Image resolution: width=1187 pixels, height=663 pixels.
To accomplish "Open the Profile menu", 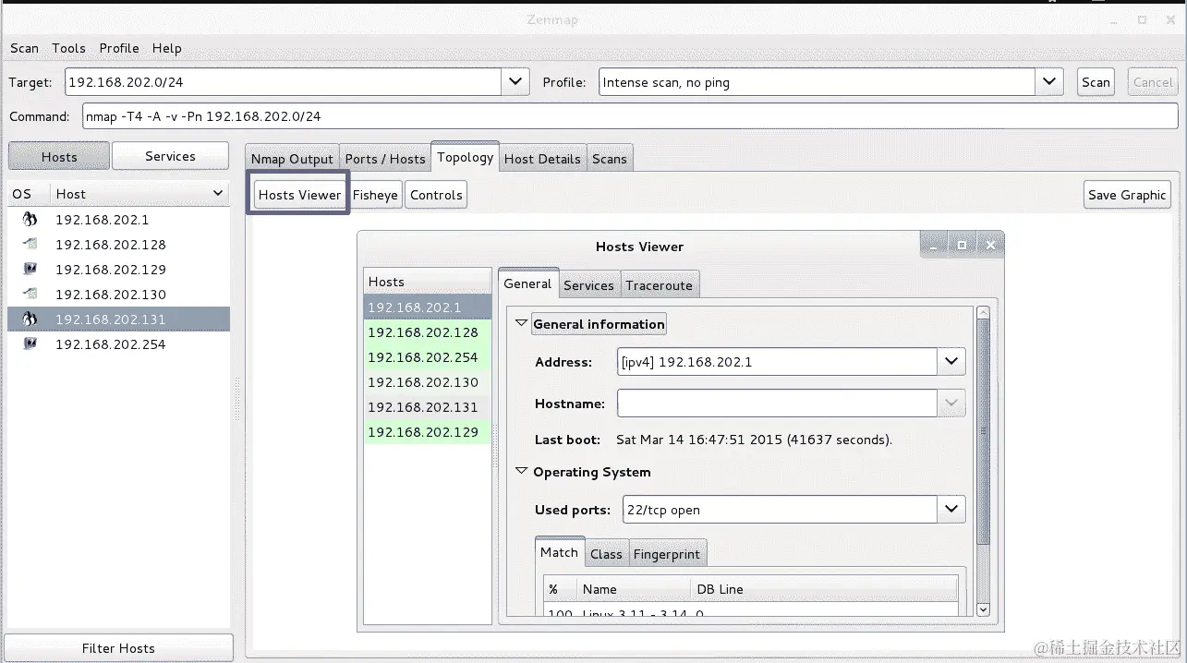I will [x=119, y=48].
